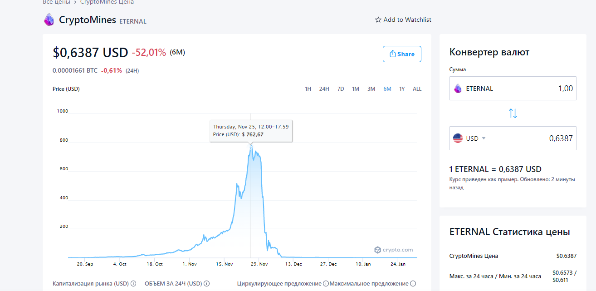596x291 pixels.
Task: Click the ETERNAL Статистика цены heading
Action: click(x=509, y=232)
